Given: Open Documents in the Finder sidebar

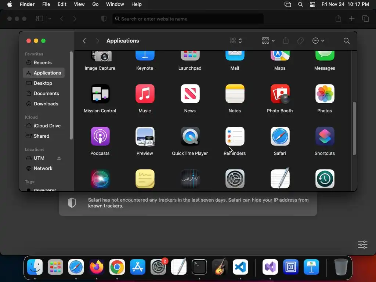Looking at the screenshot, I should (x=44, y=94).
